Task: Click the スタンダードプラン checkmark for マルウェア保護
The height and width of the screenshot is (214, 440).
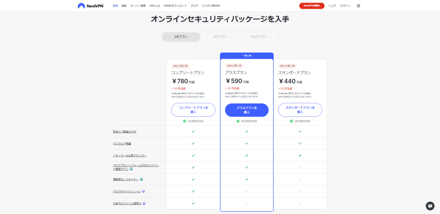Action: click(x=300, y=143)
